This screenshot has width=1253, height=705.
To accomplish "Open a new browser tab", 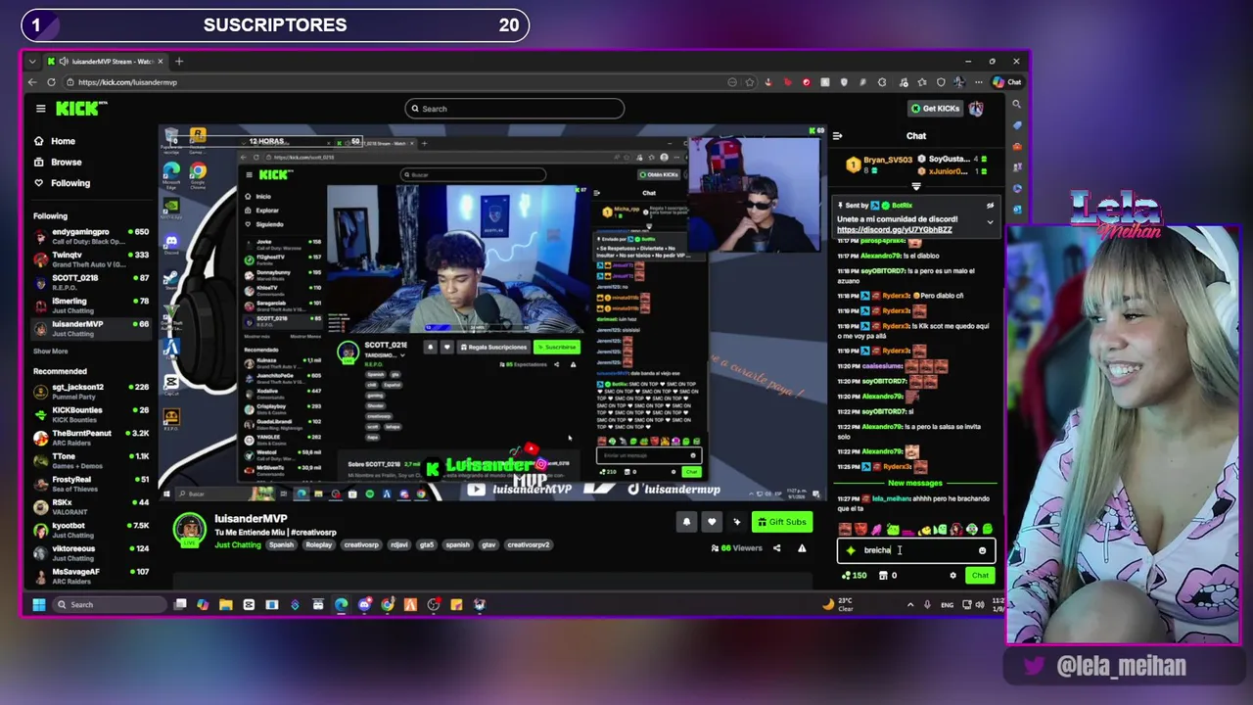I will [179, 61].
